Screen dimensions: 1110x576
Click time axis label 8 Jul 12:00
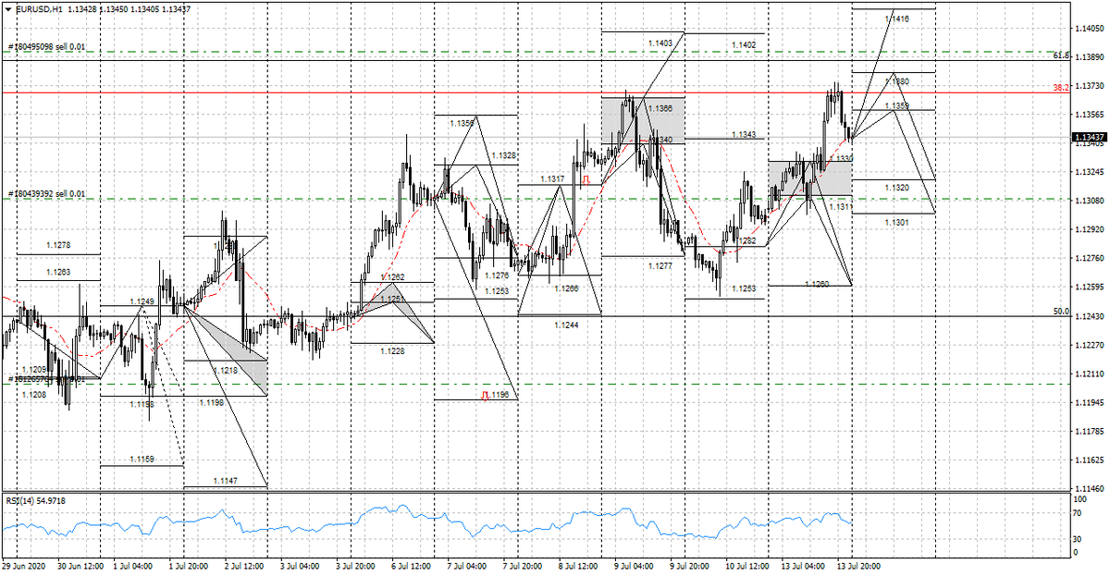click(579, 565)
